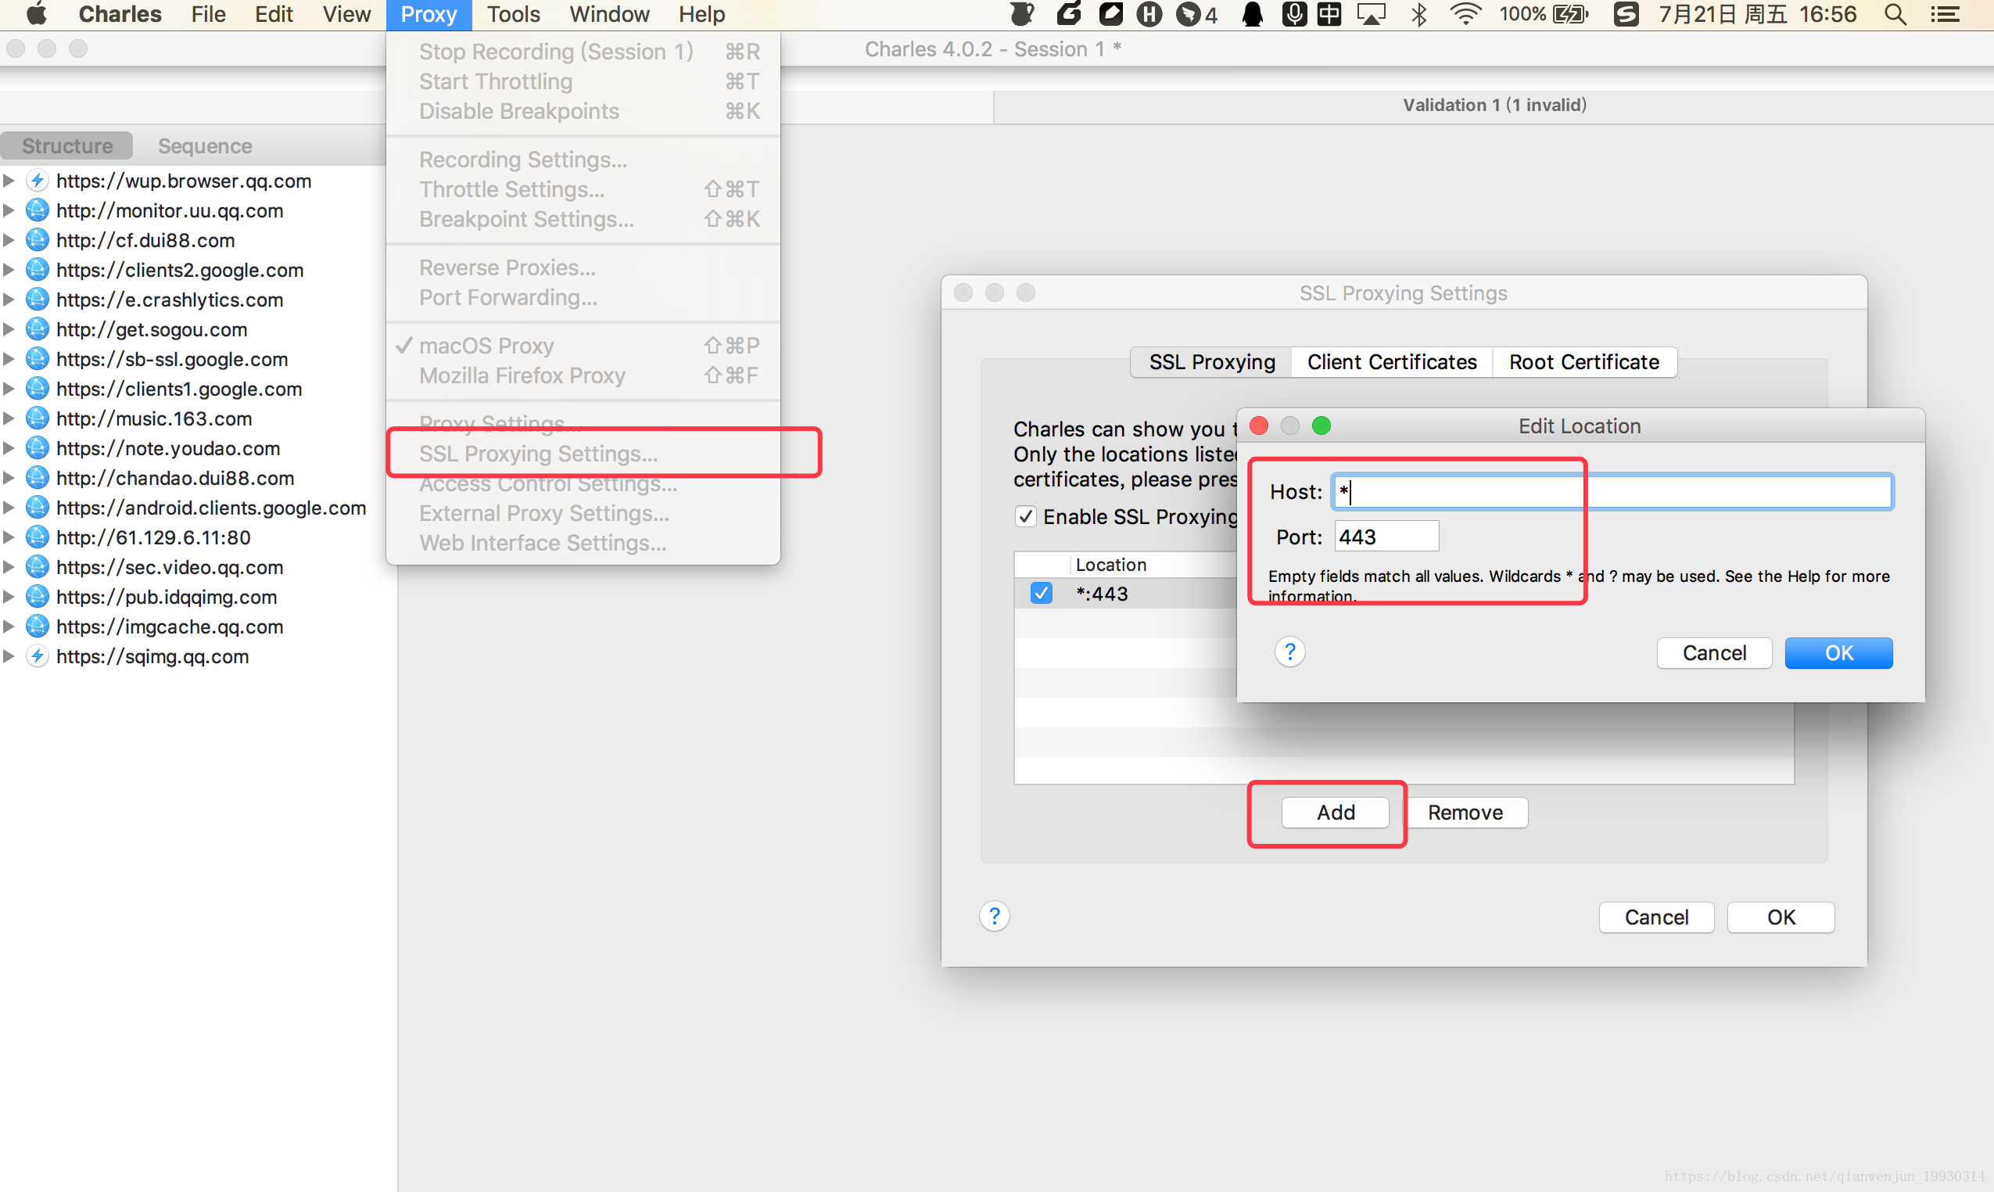Expand the https://android.clients.google.com node
The image size is (1994, 1192).
tap(9, 508)
